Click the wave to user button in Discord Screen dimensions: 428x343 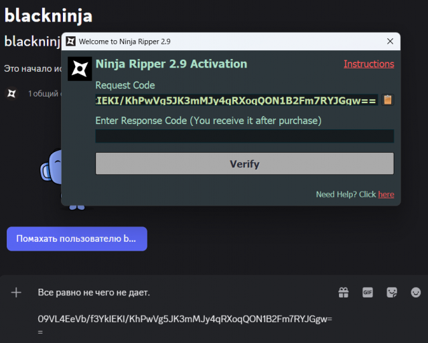[77, 238]
